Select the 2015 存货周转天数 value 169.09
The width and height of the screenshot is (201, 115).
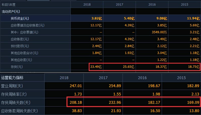193,102
